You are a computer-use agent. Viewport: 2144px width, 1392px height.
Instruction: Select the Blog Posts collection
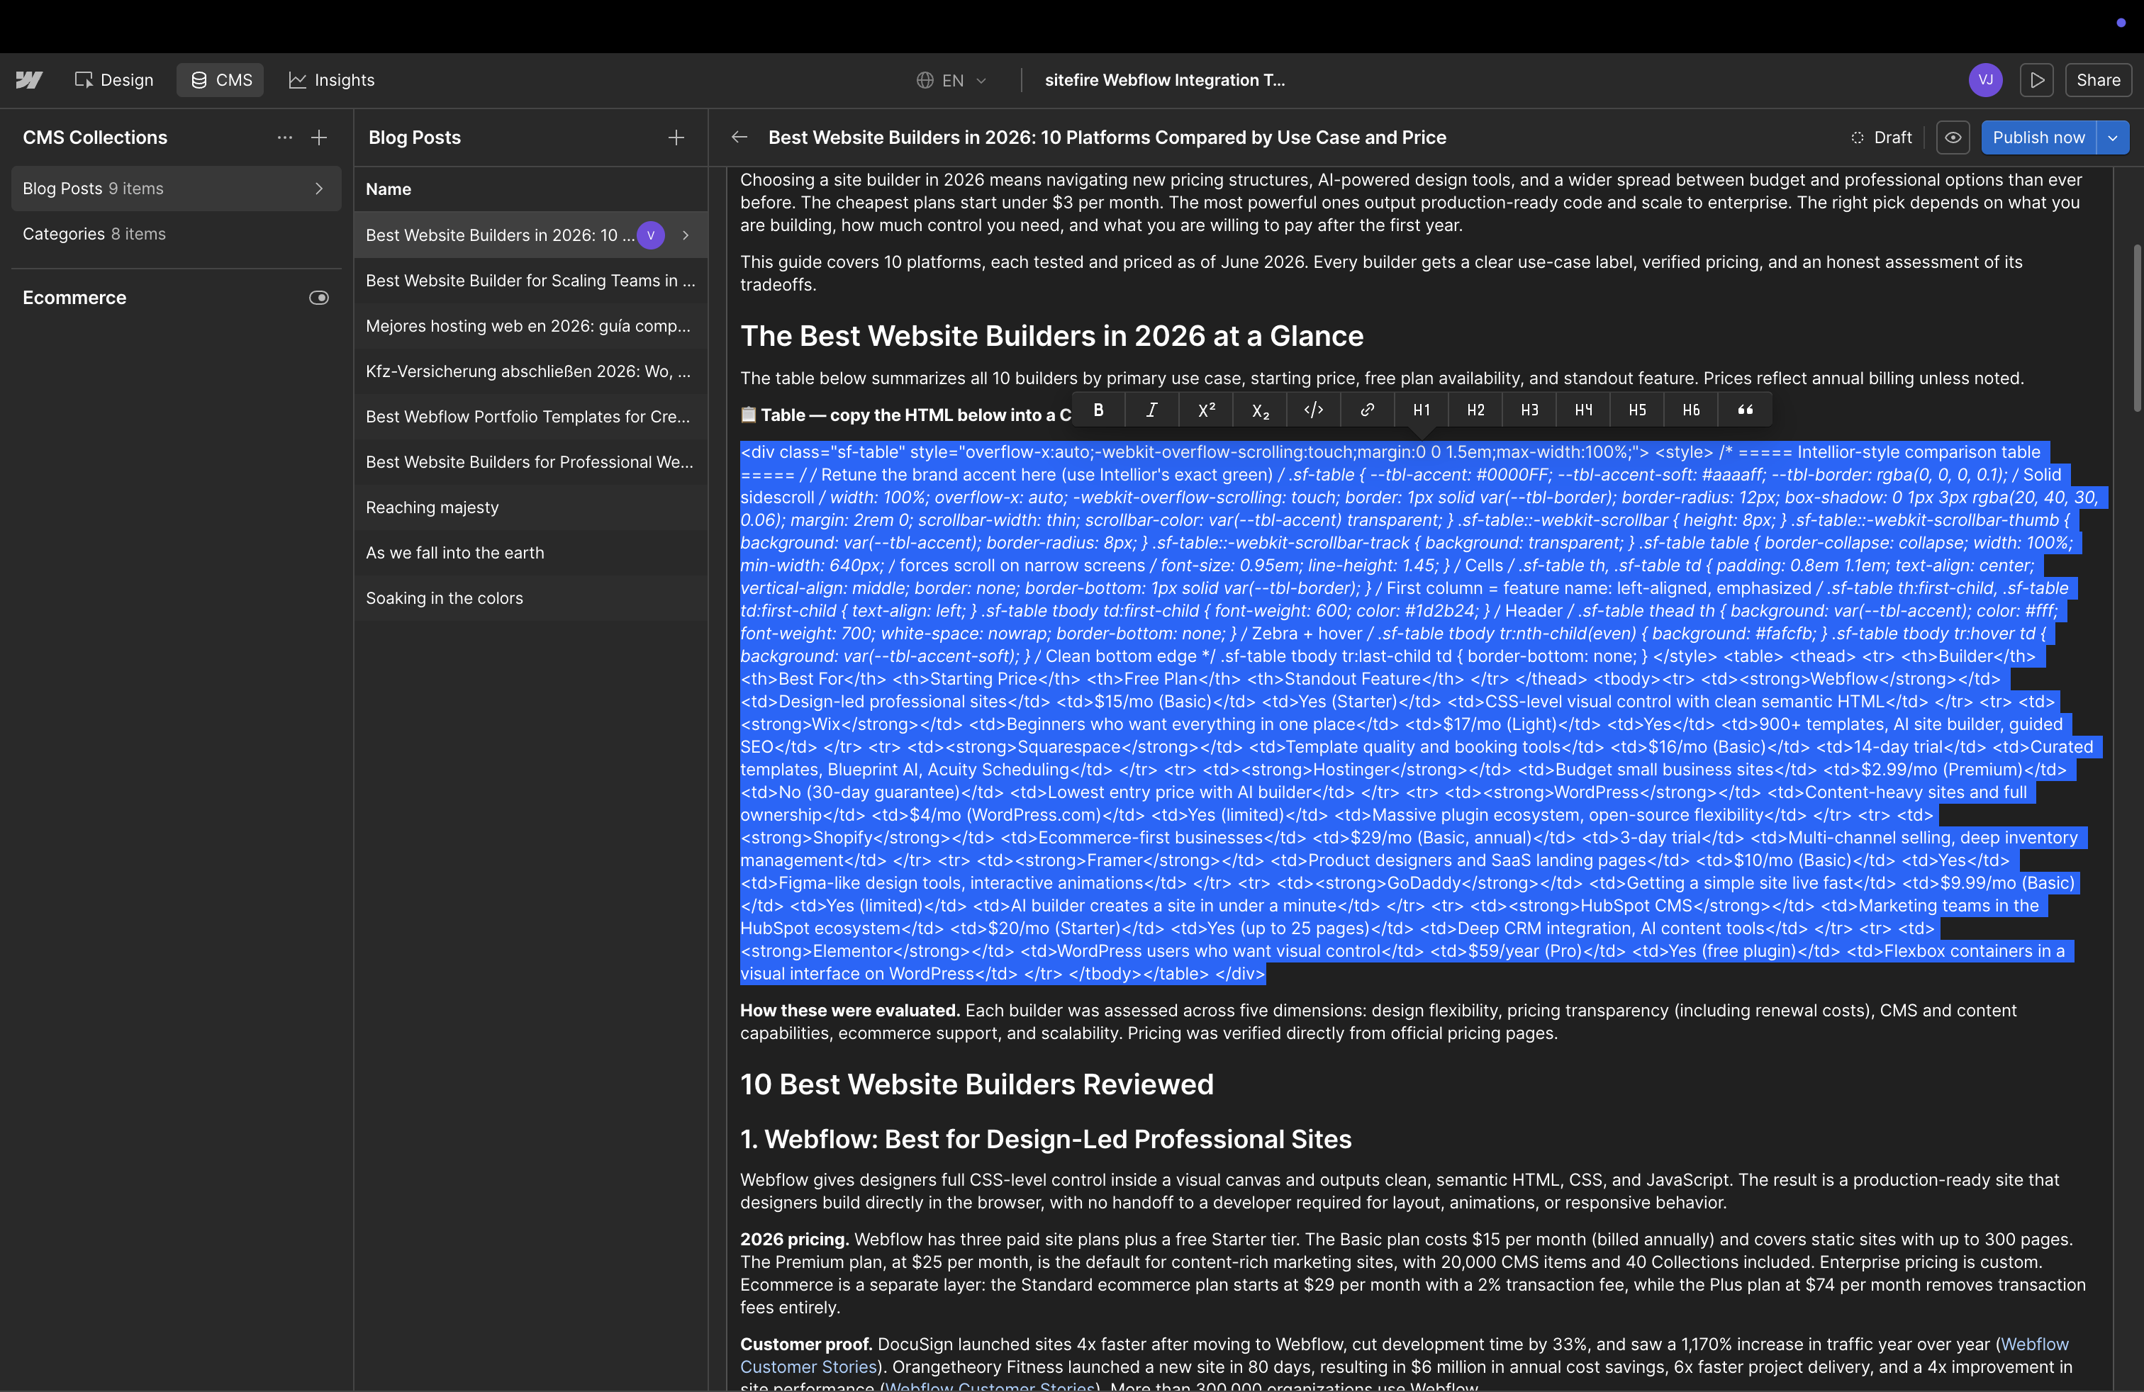click(177, 189)
